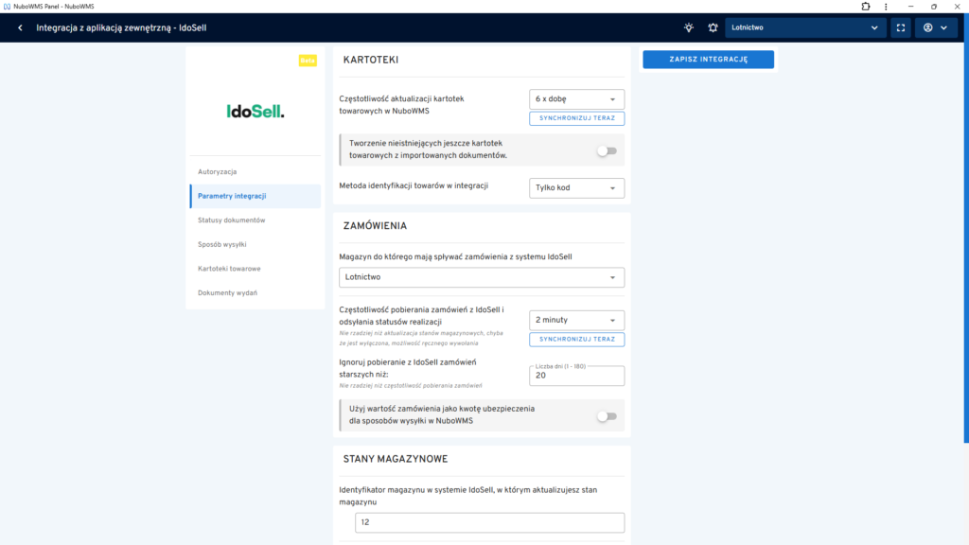Switch to Statusy dokumentów section
969x545 pixels.
pos(232,220)
